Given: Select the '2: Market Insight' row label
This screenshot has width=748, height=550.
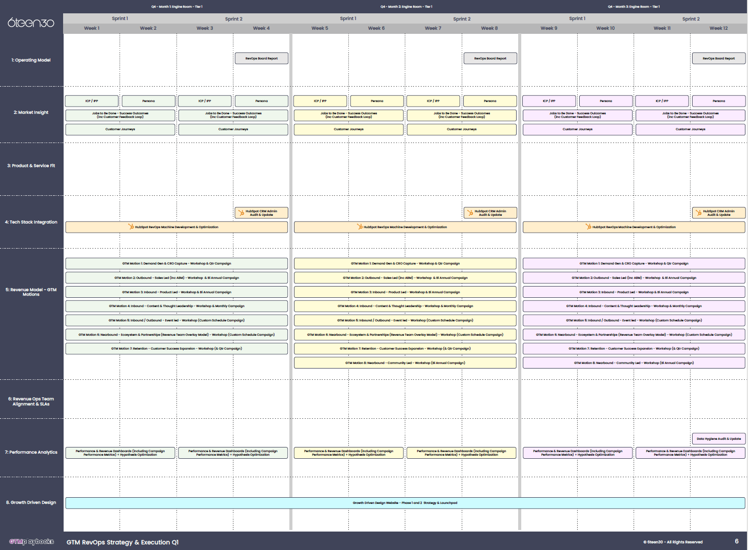Looking at the screenshot, I should coord(31,112).
